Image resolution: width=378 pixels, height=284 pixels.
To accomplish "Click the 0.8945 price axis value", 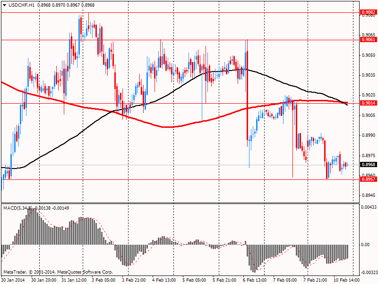I will pos(369,195).
